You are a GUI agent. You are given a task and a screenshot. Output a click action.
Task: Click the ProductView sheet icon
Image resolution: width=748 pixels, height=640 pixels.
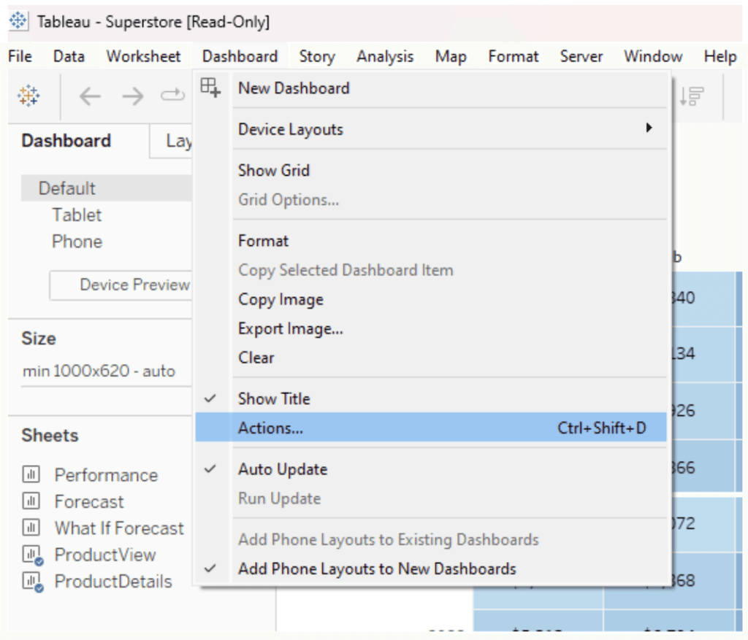pos(32,556)
